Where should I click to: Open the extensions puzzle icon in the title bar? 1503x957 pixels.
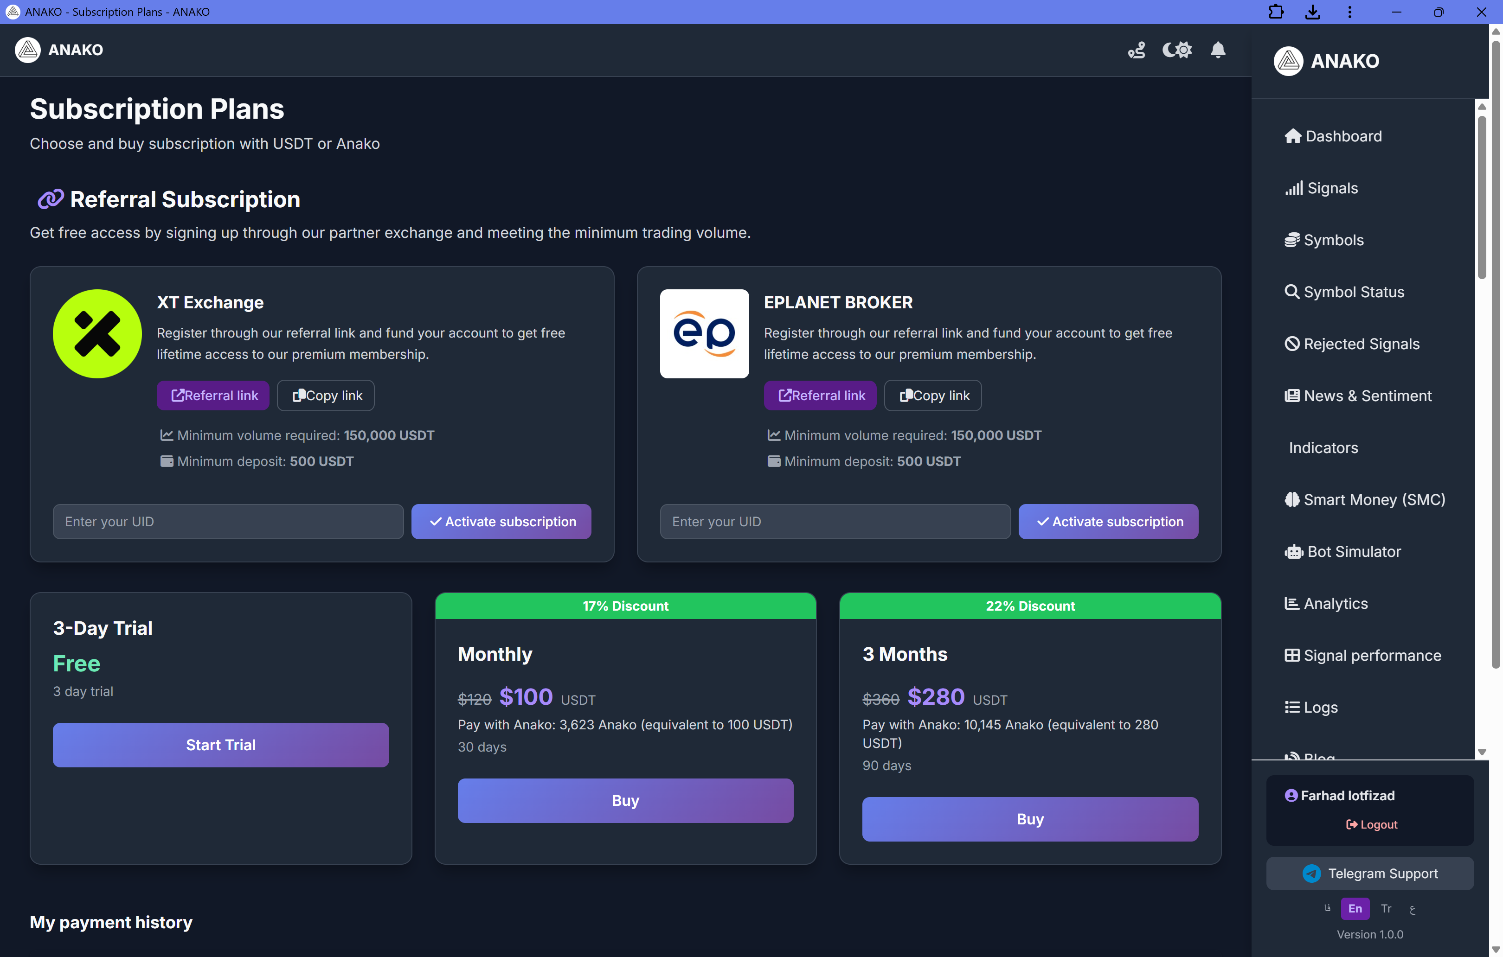1276,12
